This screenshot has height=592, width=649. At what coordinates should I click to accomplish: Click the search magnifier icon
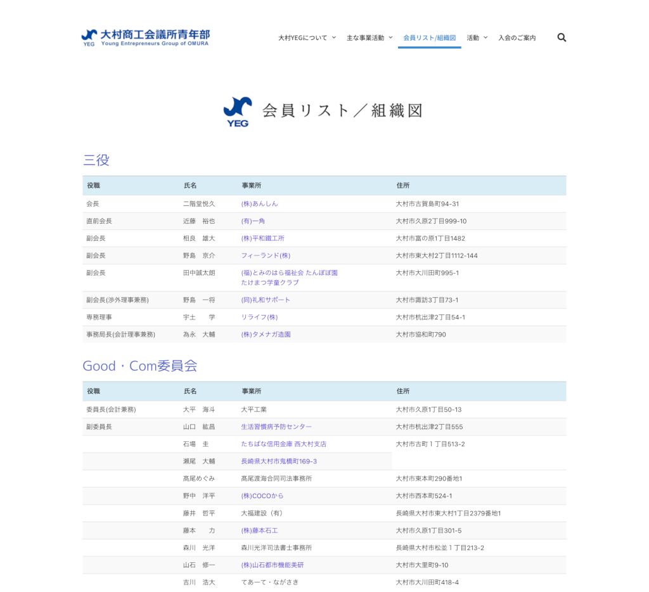click(561, 37)
